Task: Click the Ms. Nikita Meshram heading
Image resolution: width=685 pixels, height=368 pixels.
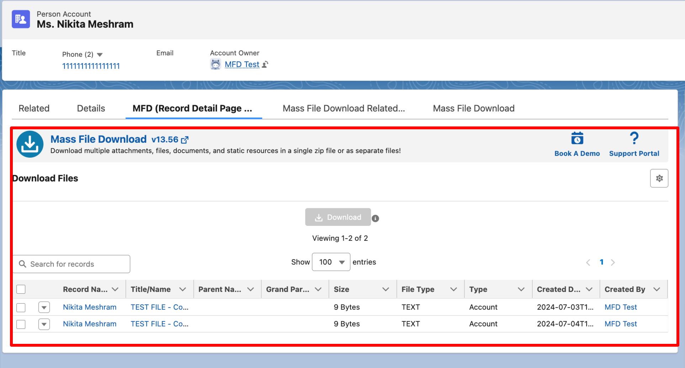Action: click(x=85, y=24)
